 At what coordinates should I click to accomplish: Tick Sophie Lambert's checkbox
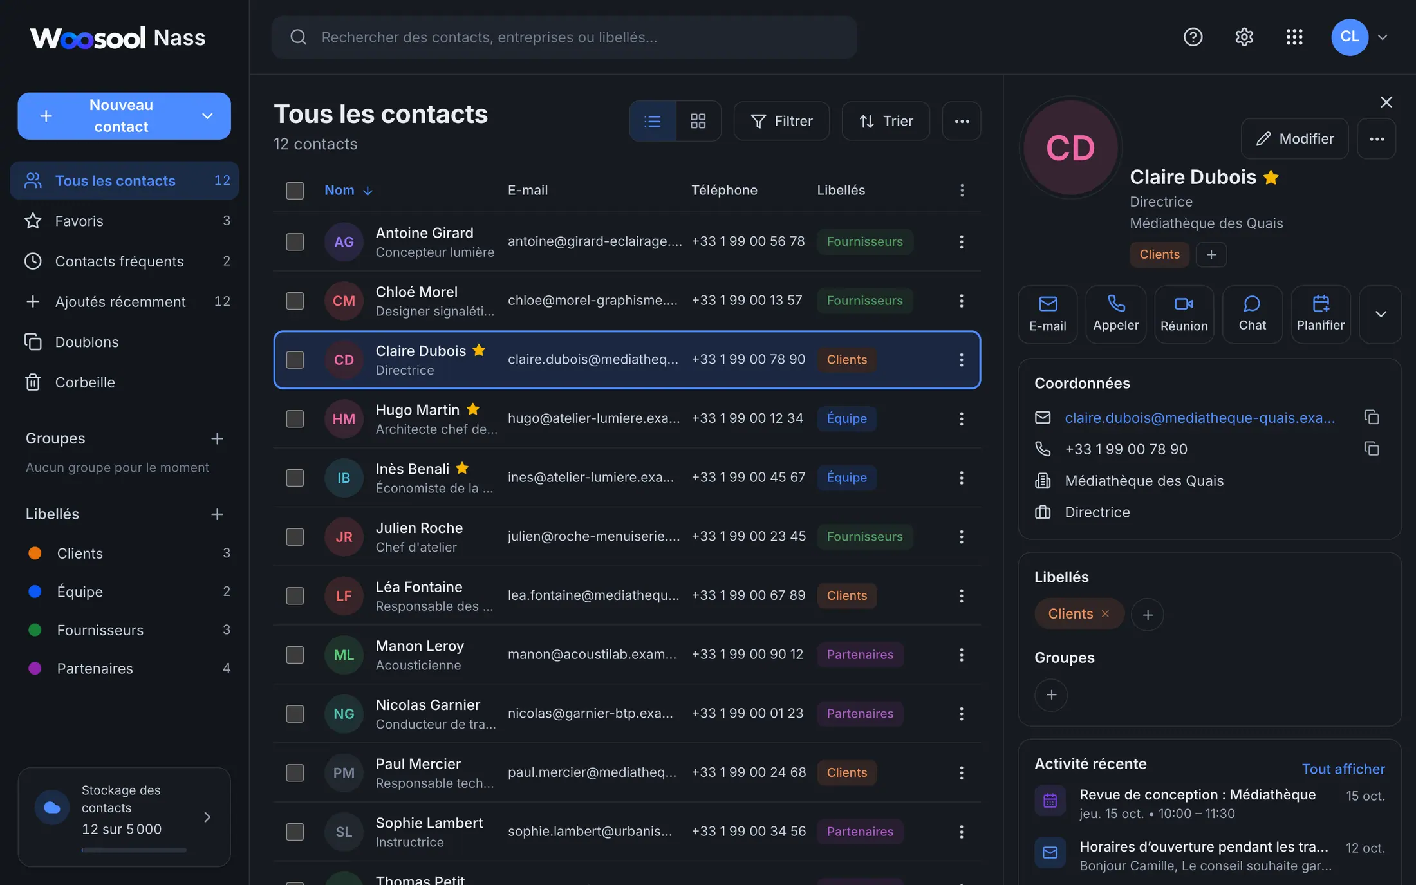(295, 832)
